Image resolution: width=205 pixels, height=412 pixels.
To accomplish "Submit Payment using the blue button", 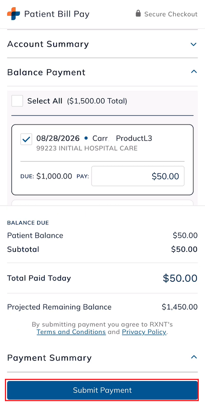I will (102, 390).
